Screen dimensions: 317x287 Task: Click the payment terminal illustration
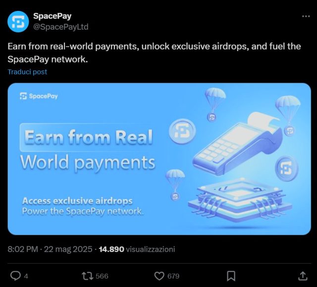tap(238, 144)
